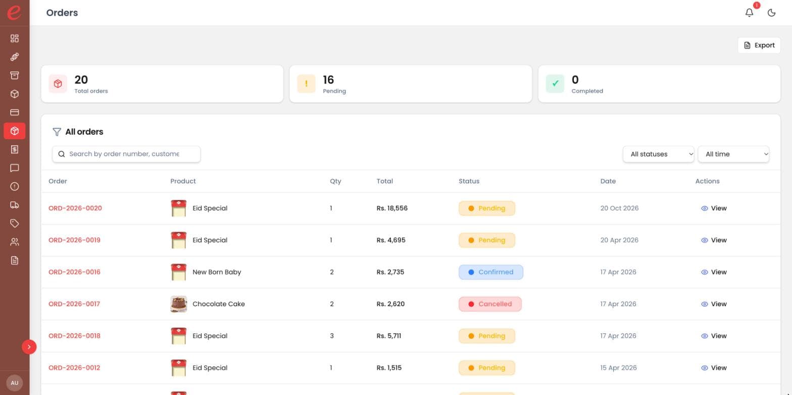Click the Cancelled status badge
Viewport: 792px width, 395px height.
pyautogui.click(x=490, y=304)
